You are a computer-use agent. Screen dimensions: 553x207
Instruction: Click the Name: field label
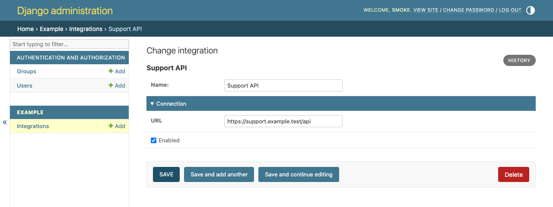[x=159, y=85]
